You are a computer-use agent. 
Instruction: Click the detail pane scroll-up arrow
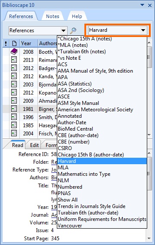click(149, 153)
